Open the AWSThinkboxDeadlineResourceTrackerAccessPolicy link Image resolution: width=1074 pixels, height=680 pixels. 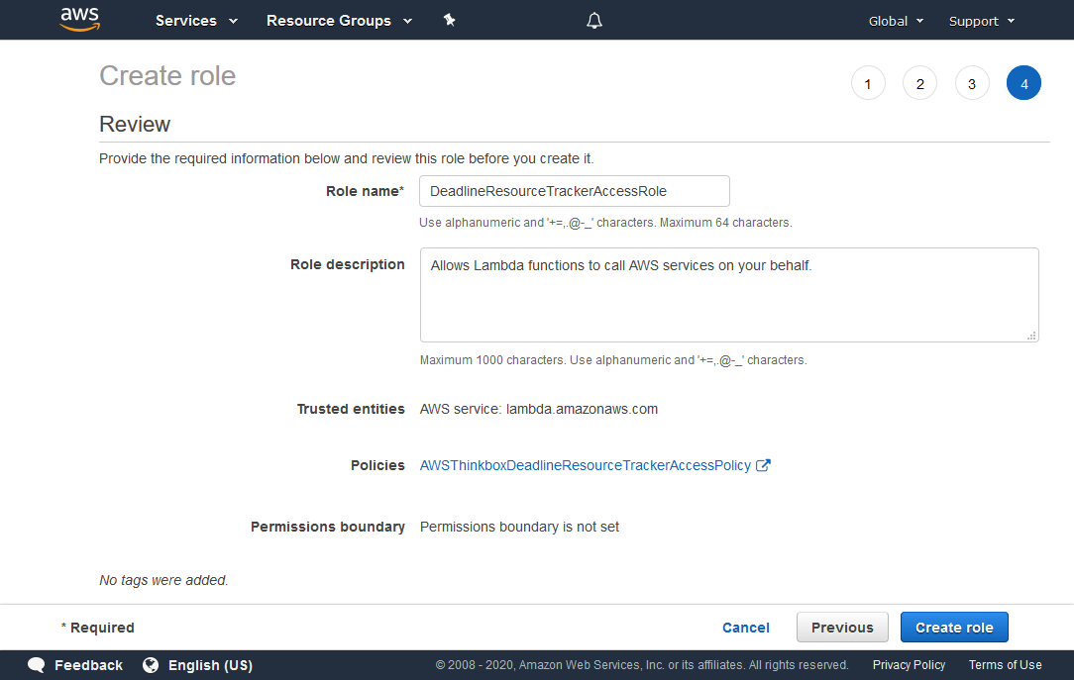coord(586,465)
